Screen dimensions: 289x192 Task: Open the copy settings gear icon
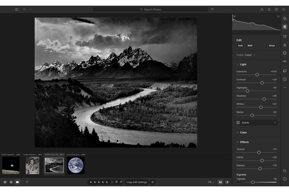(152, 182)
